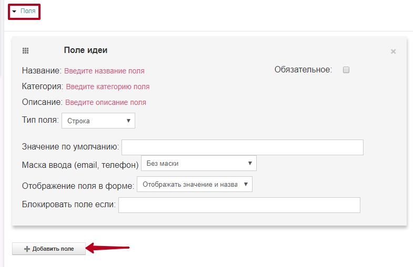Edit the Введите название поля placeholder

(x=104, y=71)
